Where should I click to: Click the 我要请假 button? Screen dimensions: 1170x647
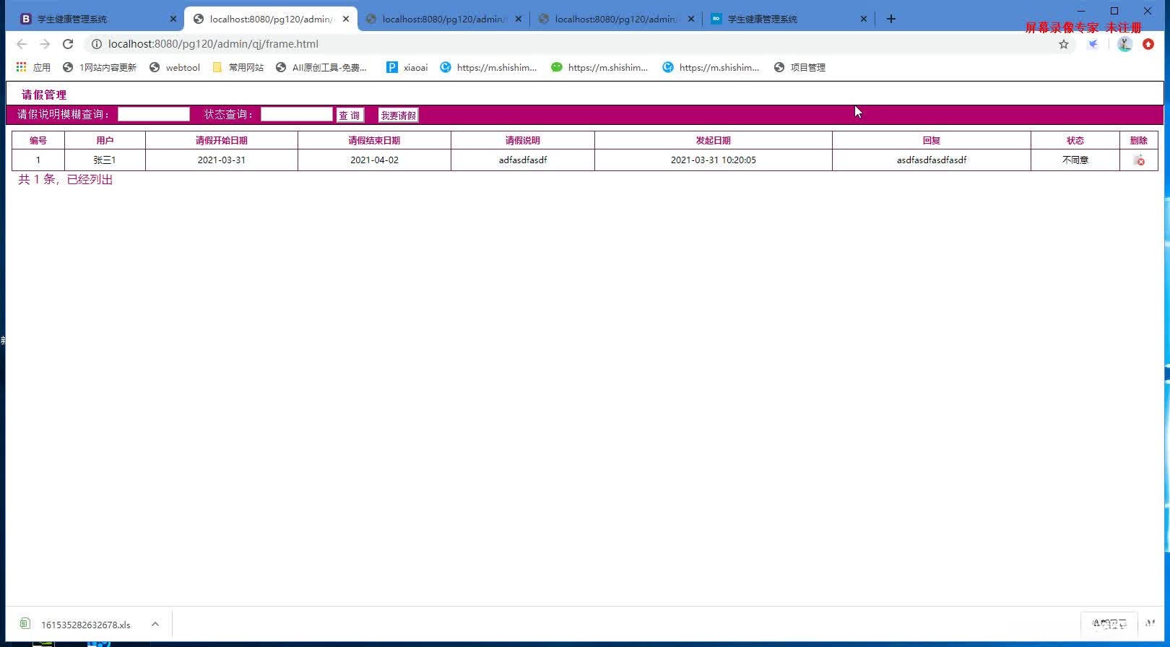tap(399, 116)
